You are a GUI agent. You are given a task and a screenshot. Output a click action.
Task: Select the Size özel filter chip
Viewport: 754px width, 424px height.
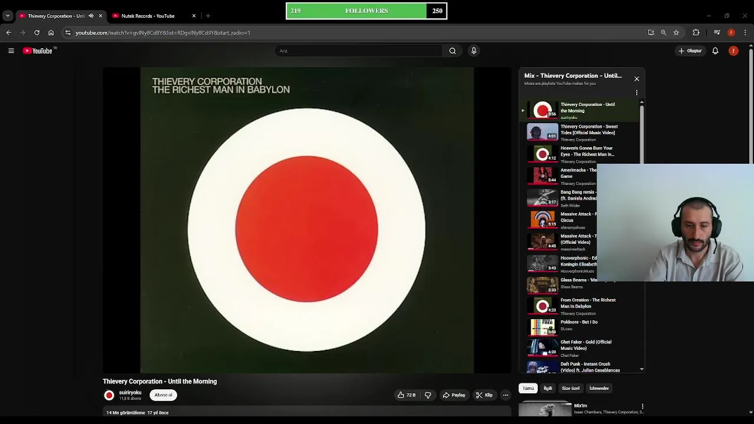coord(571,388)
